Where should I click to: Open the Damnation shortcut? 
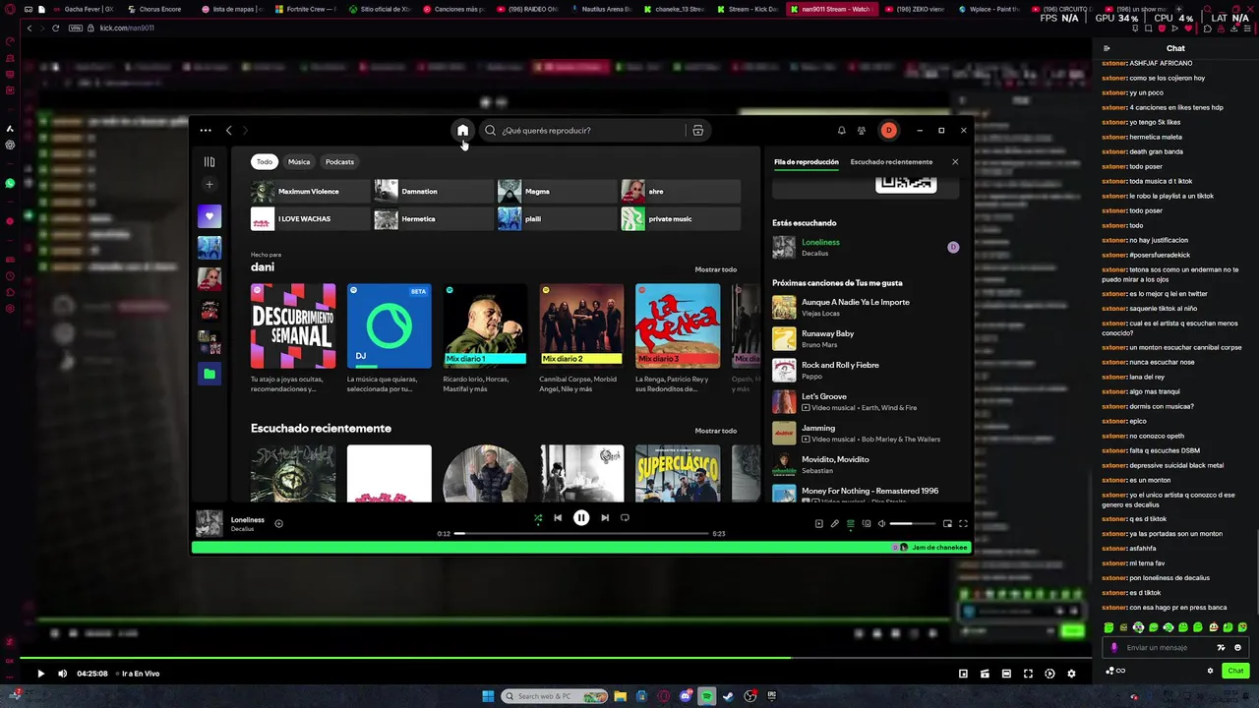click(434, 191)
